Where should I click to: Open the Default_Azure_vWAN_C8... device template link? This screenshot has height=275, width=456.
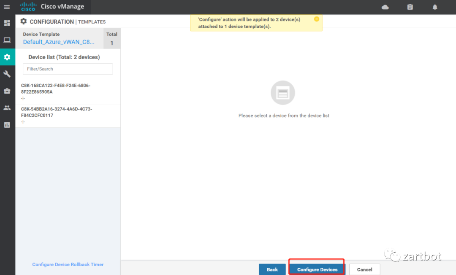[x=59, y=42]
